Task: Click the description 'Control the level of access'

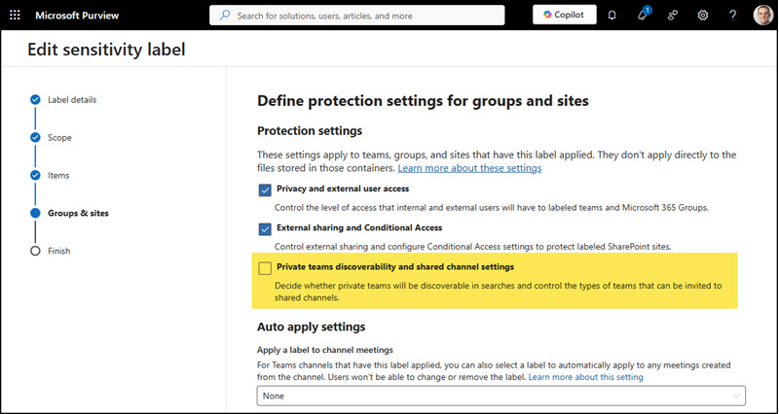Action: coord(492,207)
